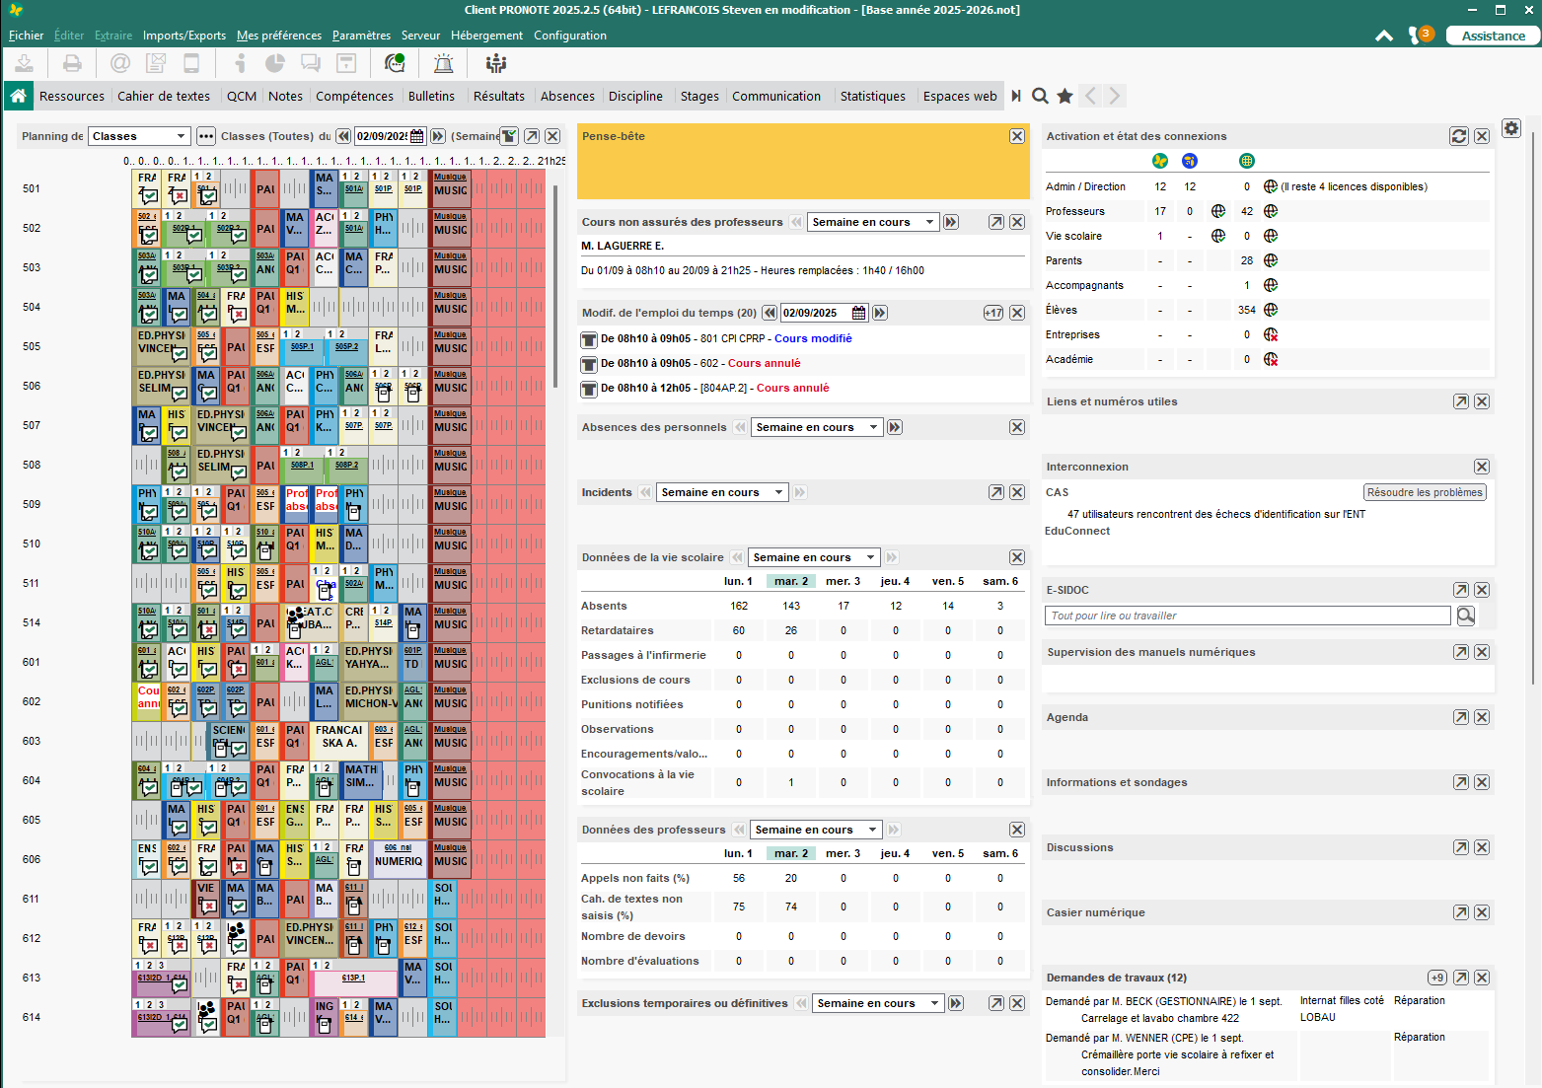Open the home page icon

18,96
